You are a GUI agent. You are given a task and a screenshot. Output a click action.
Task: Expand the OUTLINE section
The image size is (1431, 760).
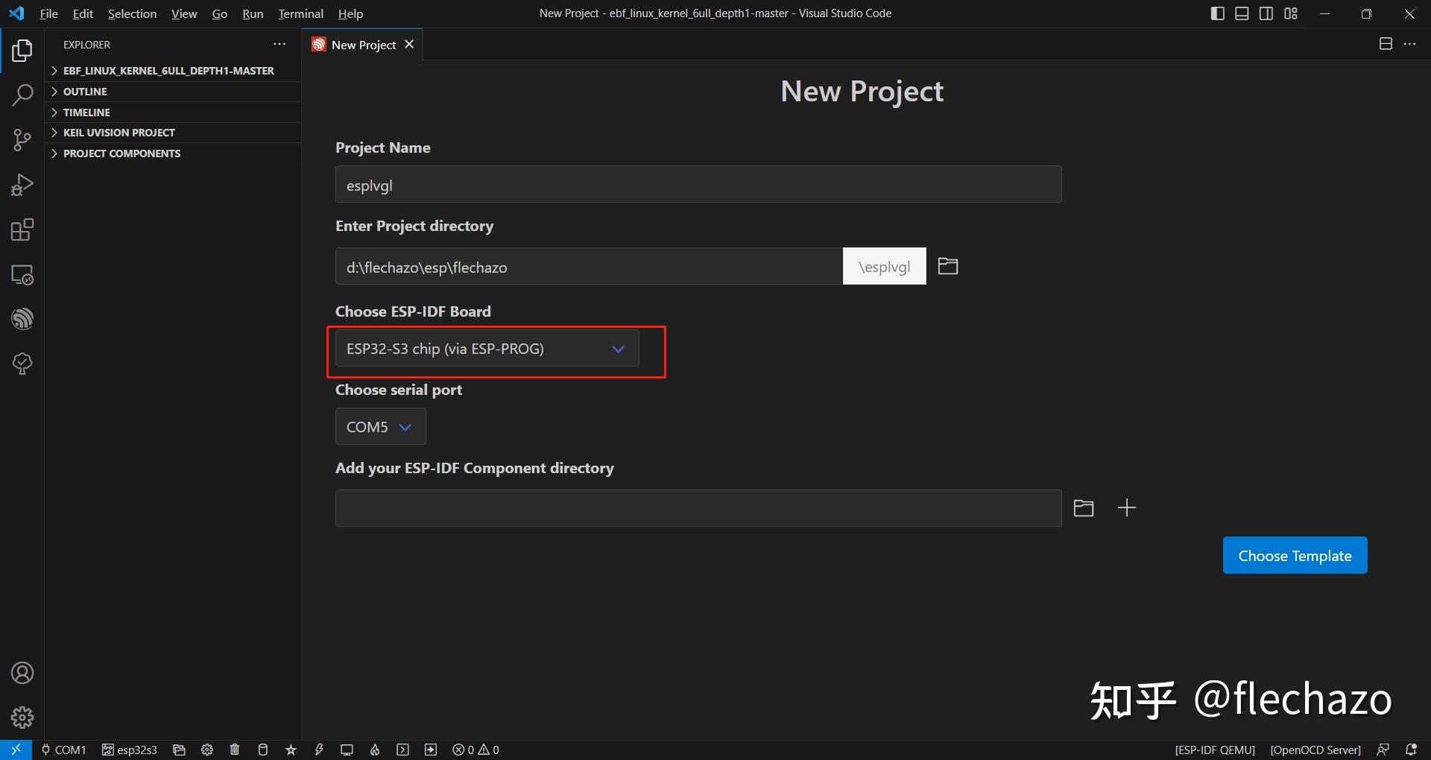pos(173,92)
